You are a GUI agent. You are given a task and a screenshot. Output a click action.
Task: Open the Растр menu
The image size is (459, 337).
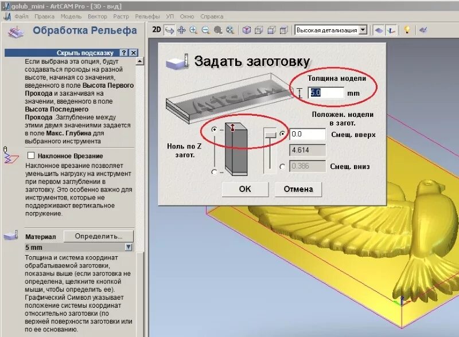point(121,17)
